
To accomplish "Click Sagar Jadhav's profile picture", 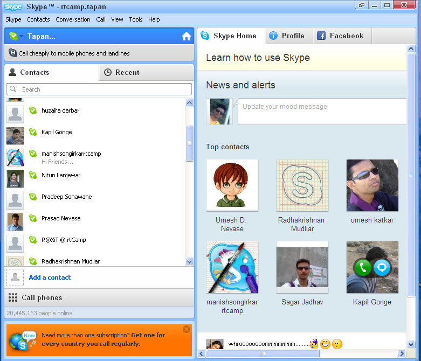I will click(x=302, y=267).
